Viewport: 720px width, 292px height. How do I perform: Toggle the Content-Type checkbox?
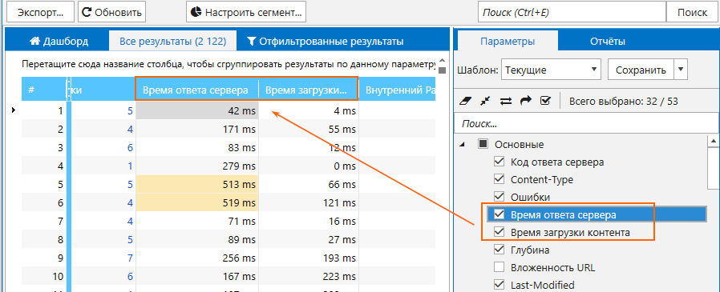(x=499, y=179)
